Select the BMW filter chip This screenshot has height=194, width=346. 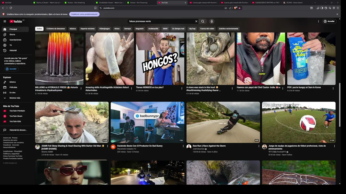click(x=165, y=29)
